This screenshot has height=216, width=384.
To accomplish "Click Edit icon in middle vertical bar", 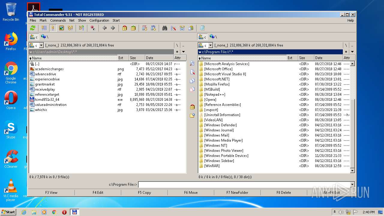I will 192,72.
